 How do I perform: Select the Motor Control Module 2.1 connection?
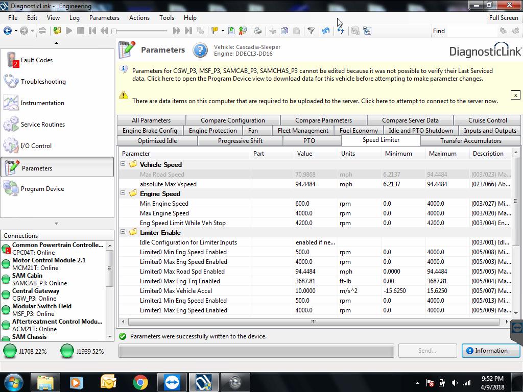(x=54, y=264)
